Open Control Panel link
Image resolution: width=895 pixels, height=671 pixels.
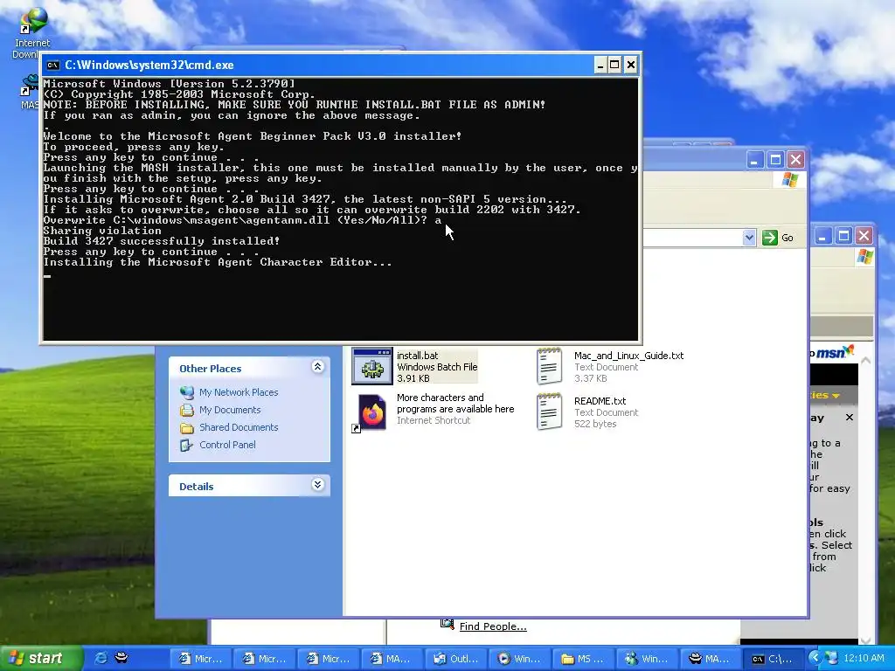coord(227,445)
